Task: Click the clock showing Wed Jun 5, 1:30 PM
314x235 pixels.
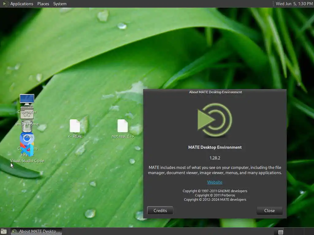Action: [x=294, y=4]
